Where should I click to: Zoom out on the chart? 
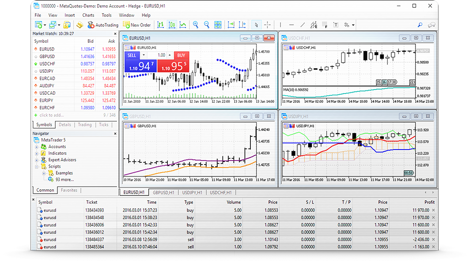pos(206,25)
